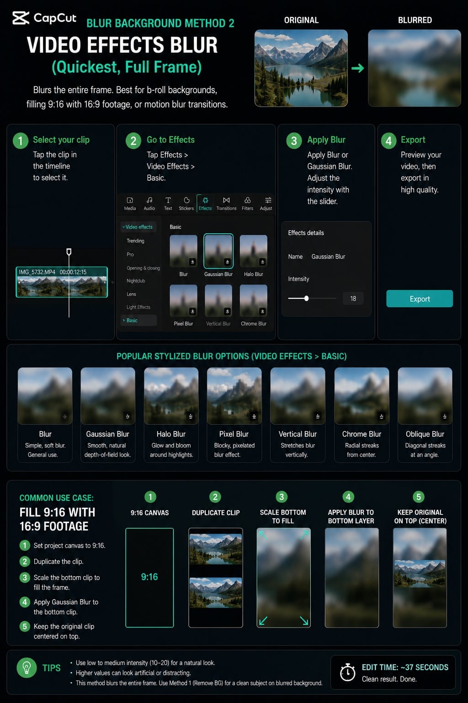Click 'BLUR BACKGROUND METHOD 2' heading

(x=160, y=23)
